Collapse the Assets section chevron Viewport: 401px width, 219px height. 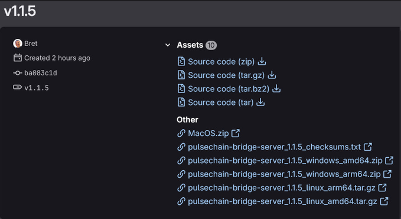point(168,45)
